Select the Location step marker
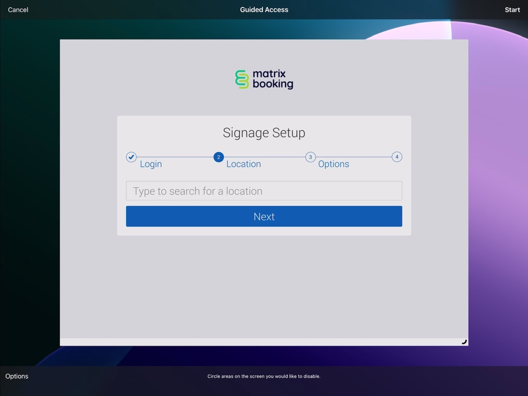528x396 pixels. click(x=218, y=157)
